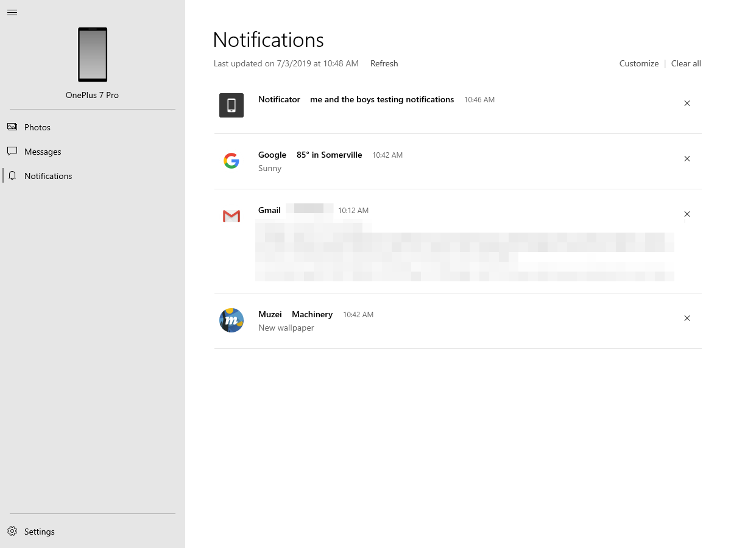Click the 'New wallpaper' notification text
The height and width of the screenshot is (548, 731).
[286, 328]
